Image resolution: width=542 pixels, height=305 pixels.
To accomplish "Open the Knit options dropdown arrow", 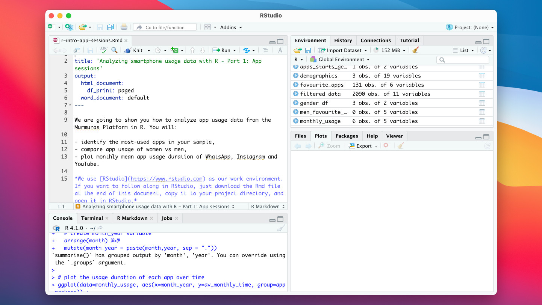I will 148,50.
